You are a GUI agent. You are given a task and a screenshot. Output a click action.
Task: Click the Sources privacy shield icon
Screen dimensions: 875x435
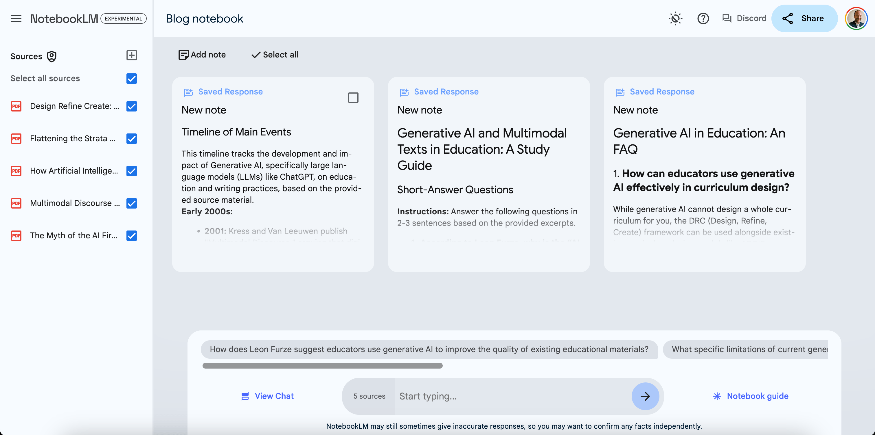pos(52,56)
